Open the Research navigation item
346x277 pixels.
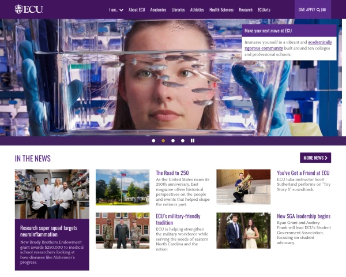pos(246,10)
